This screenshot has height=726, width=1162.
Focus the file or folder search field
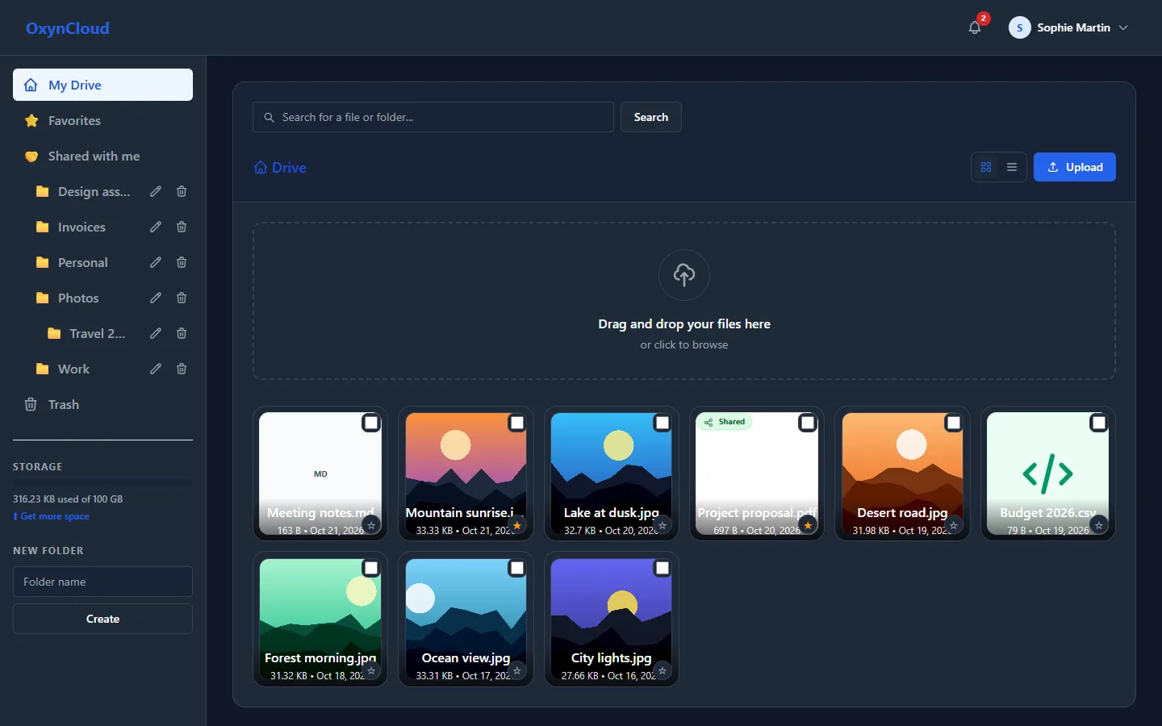433,117
